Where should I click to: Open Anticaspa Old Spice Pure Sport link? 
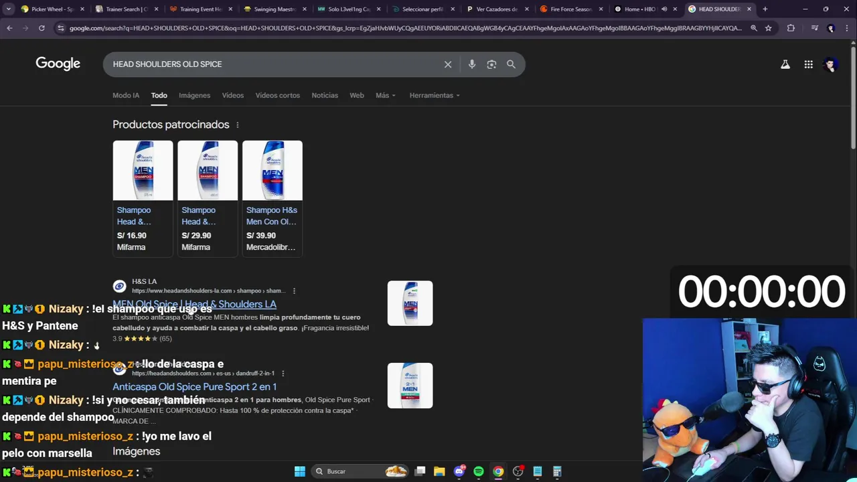[194, 387]
